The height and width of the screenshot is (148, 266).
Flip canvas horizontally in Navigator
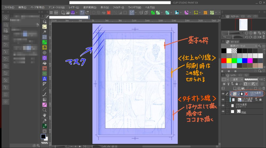(260, 37)
